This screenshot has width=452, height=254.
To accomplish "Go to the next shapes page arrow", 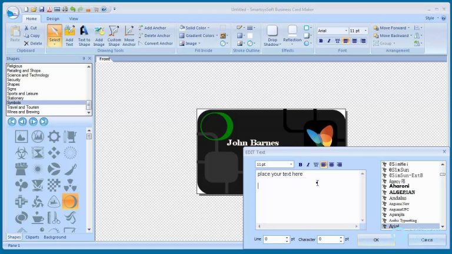I will point(33,122).
